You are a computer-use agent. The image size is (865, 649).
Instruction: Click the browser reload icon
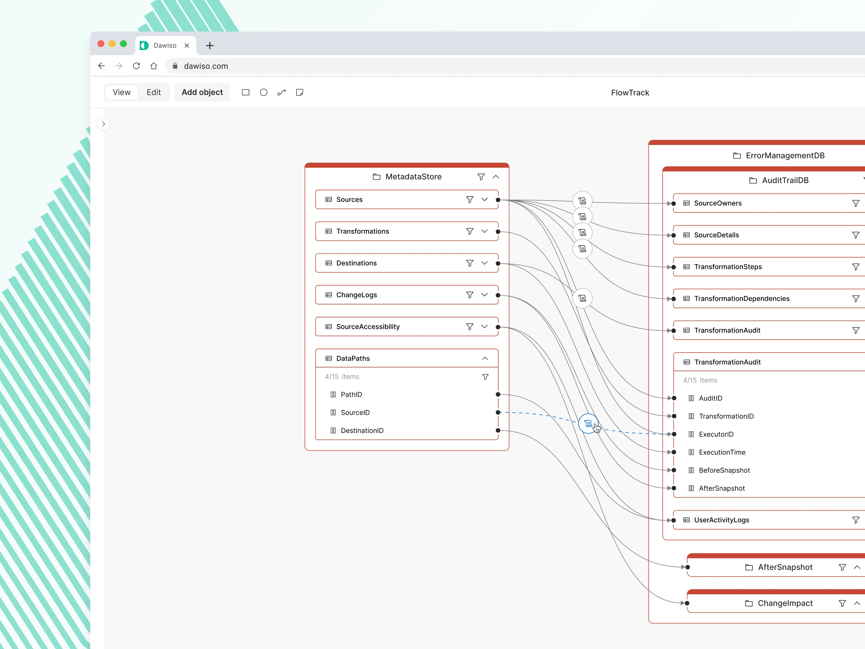point(136,66)
